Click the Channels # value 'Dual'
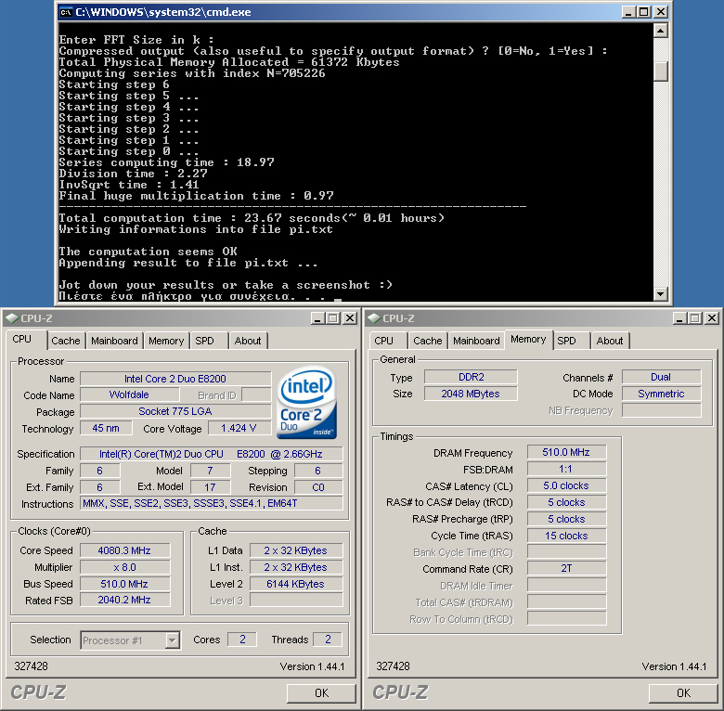The image size is (724, 711). [661, 377]
